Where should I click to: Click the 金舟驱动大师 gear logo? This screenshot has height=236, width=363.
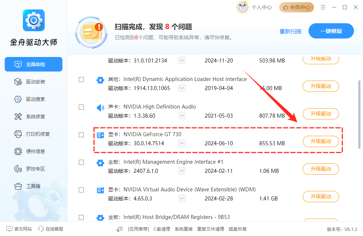(33, 20)
